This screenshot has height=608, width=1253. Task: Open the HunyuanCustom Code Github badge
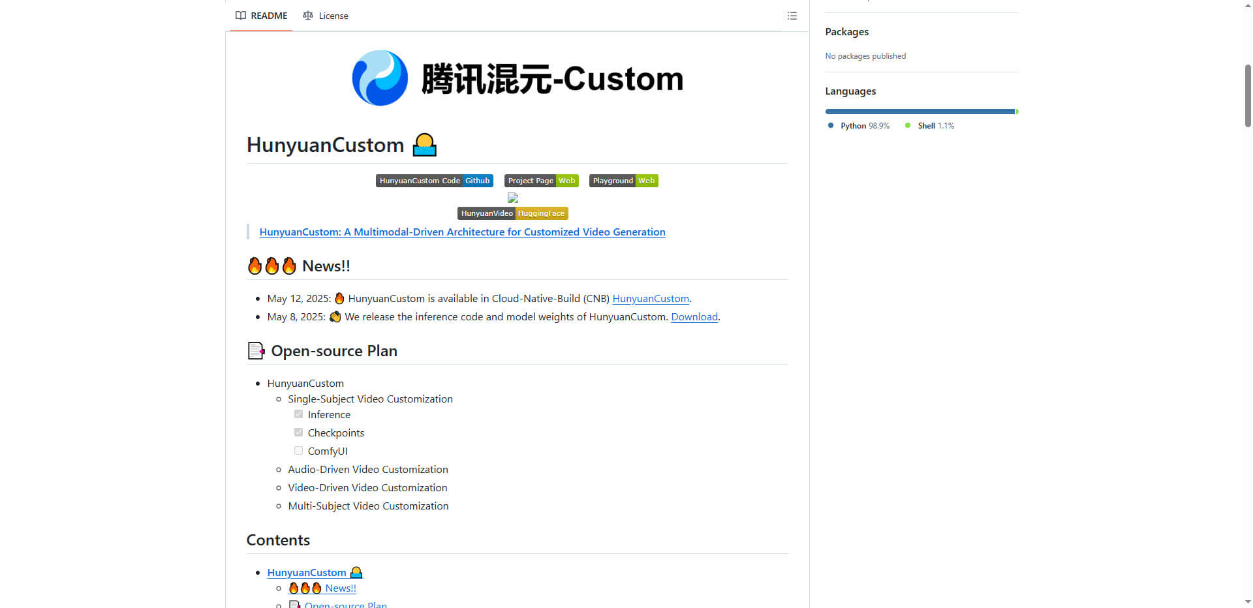(x=435, y=181)
